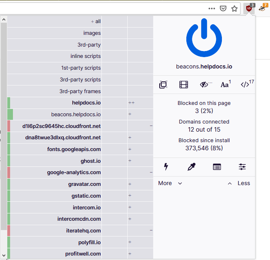Click the vertical scrollbar thumb of domain list

[4, 126]
